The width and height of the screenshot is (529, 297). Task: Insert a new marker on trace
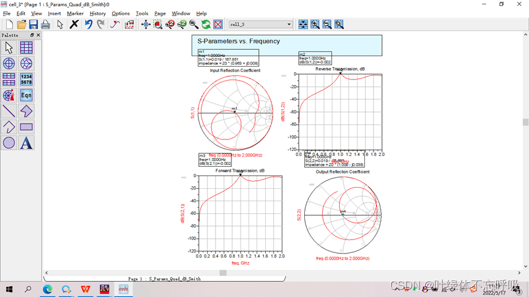coord(114,24)
